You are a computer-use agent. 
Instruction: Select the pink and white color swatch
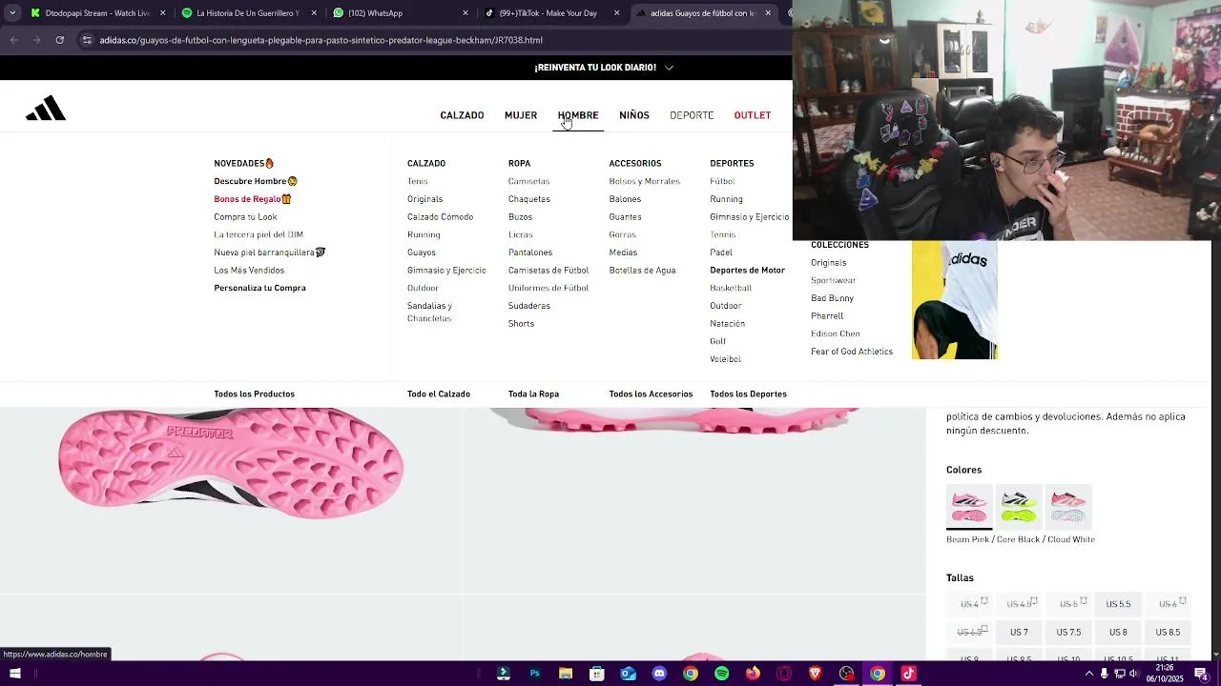coord(1068,506)
